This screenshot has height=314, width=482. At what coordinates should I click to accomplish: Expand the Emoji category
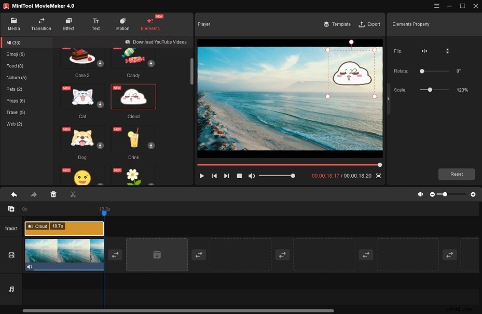click(16, 54)
